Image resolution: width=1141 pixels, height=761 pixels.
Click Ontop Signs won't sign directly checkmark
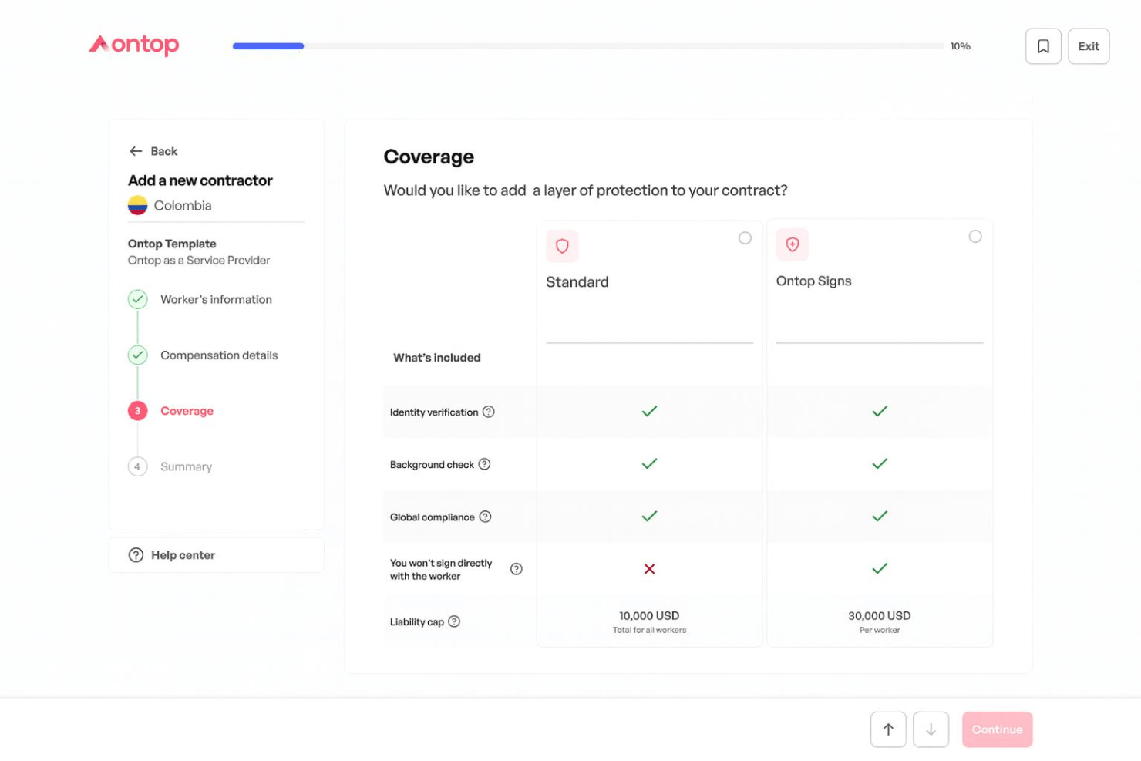[880, 568]
